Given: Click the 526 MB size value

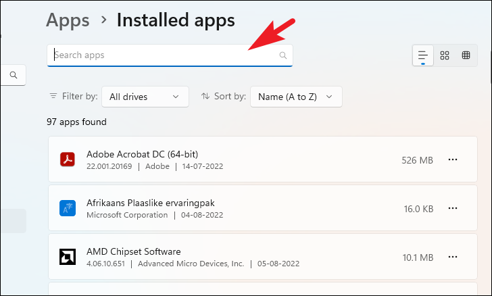Looking at the screenshot, I should point(418,160).
